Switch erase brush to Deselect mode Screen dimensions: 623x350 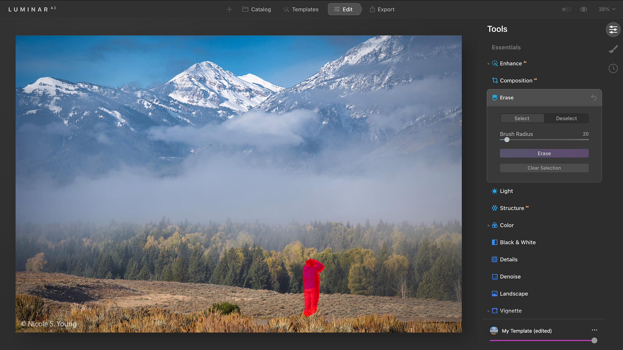[x=566, y=119]
